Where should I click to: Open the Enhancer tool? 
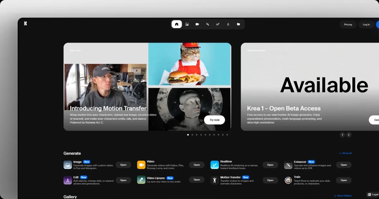click(344, 165)
